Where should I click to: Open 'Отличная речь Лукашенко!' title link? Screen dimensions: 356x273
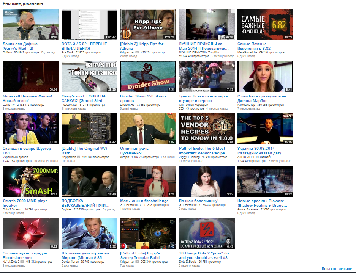pyautogui.click(x=134, y=151)
